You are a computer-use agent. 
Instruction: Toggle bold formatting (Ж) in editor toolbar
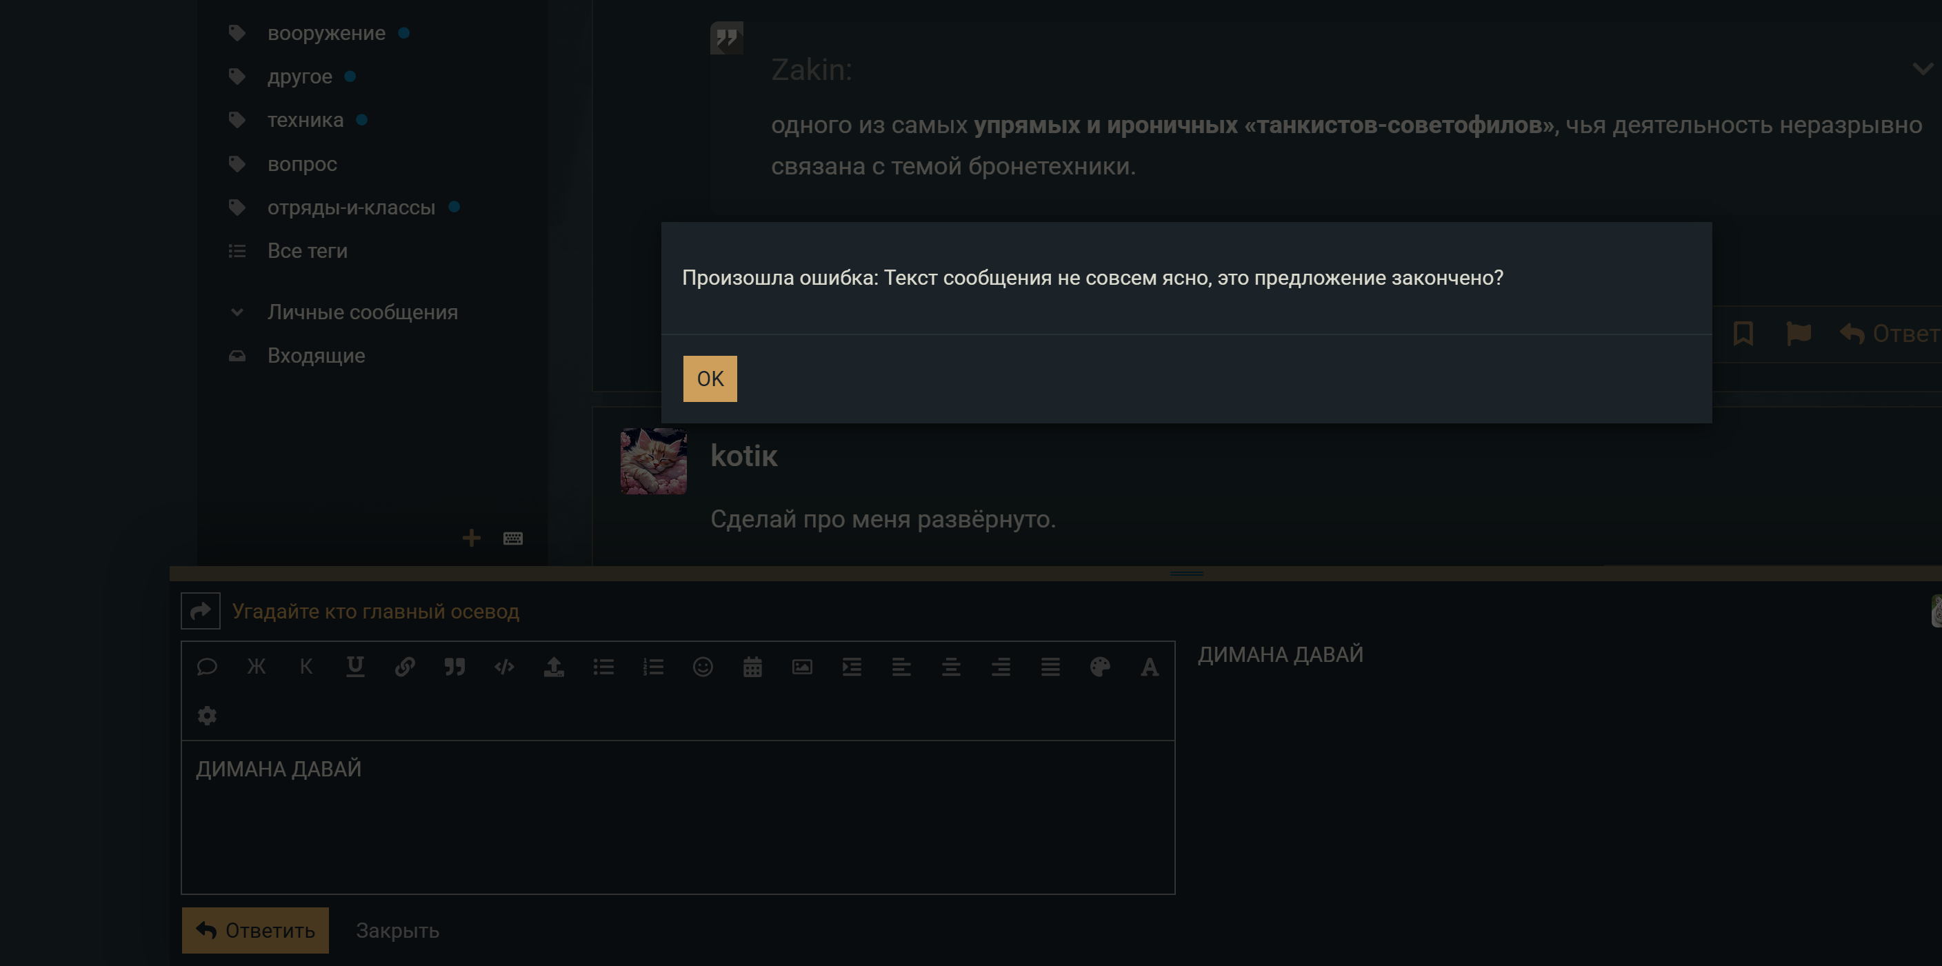coord(257,667)
